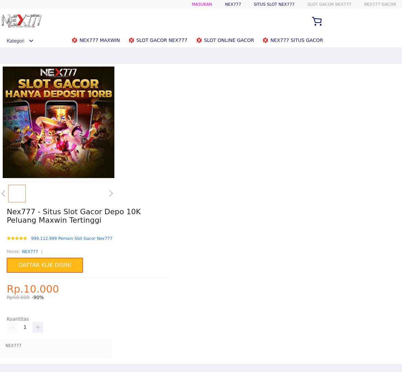
Task: Click the icon beside NEX777 MAXWIN
Action: (x=74, y=41)
